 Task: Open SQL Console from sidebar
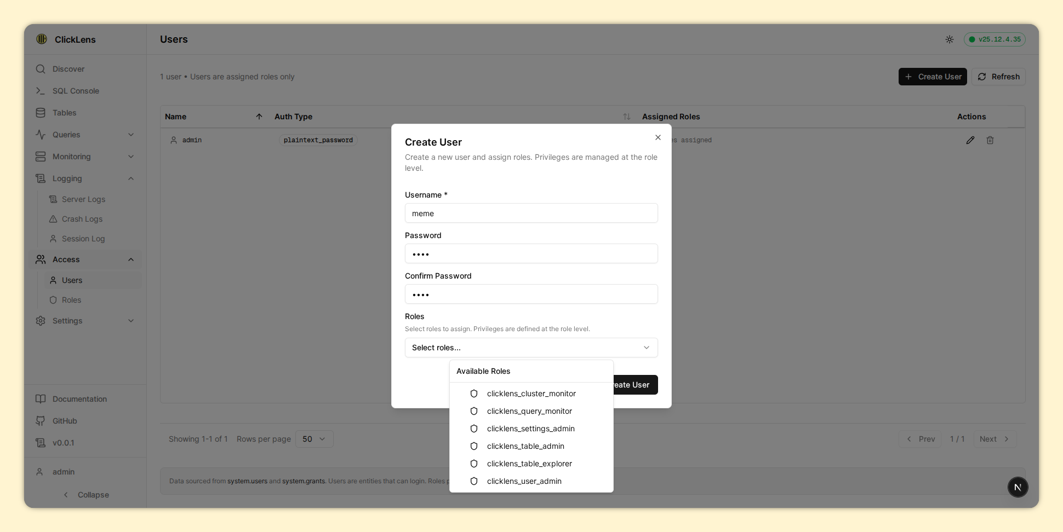[x=76, y=91]
